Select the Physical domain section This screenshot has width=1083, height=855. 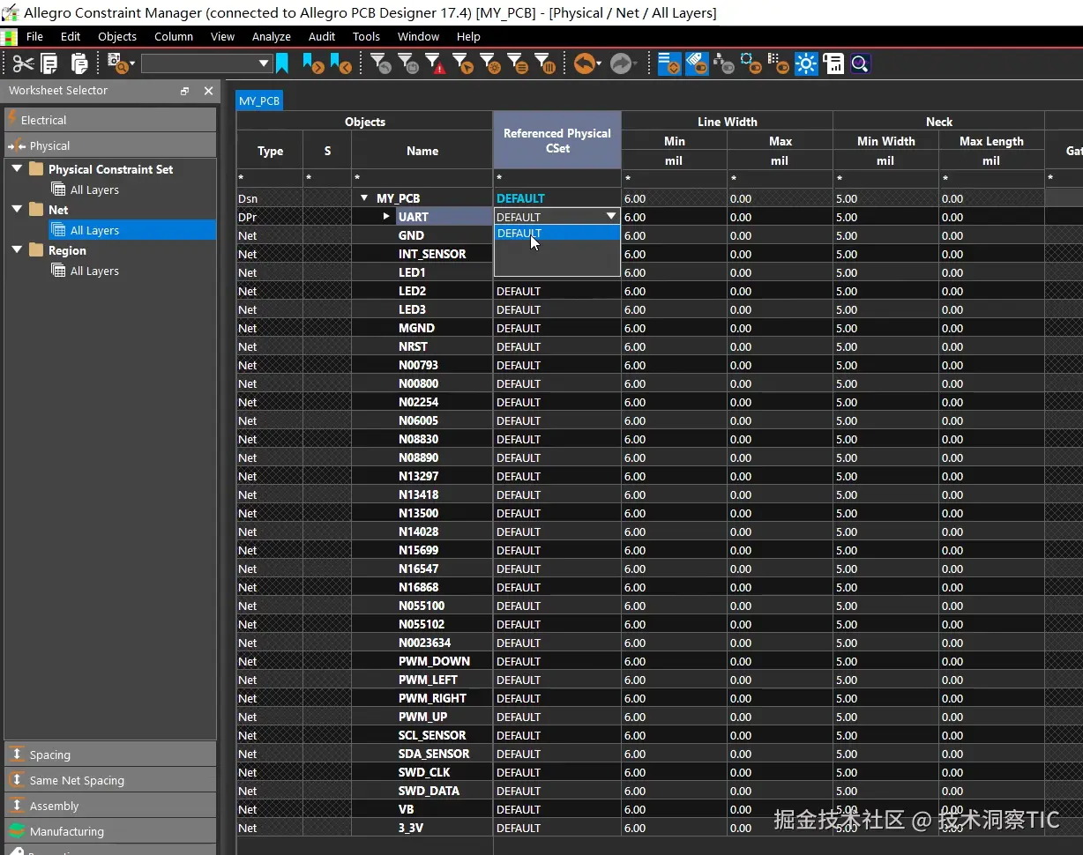(x=110, y=145)
